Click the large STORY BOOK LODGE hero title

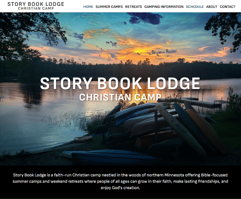(120, 83)
